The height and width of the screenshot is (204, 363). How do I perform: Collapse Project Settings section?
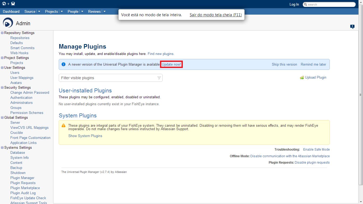tap(2, 58)
